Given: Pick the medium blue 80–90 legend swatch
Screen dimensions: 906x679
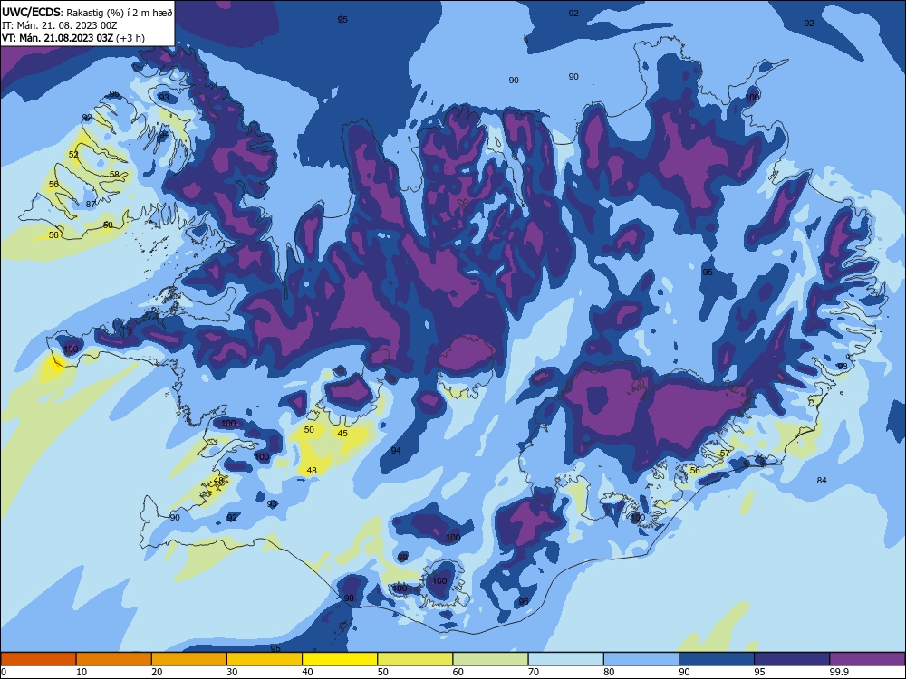Looking at the screenshot, I should tap(641, 659).
